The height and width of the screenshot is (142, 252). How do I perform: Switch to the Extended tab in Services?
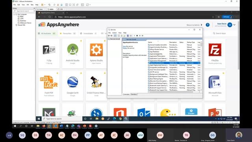[x=126, y=94]
